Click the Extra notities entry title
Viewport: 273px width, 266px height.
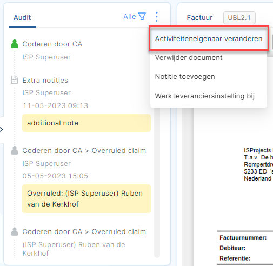point(45,80)
